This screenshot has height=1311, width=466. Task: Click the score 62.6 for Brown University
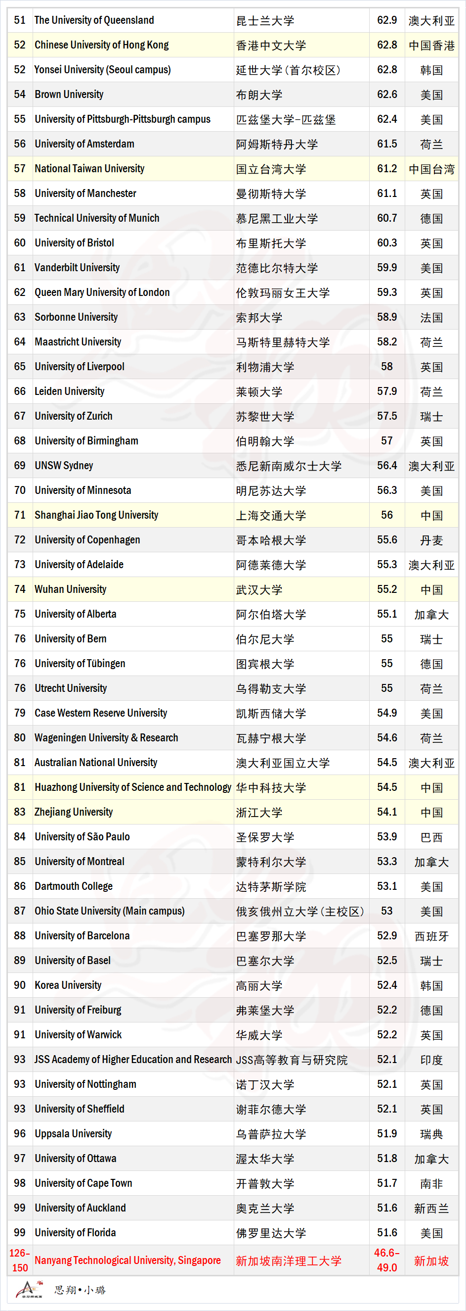point(387,95)
